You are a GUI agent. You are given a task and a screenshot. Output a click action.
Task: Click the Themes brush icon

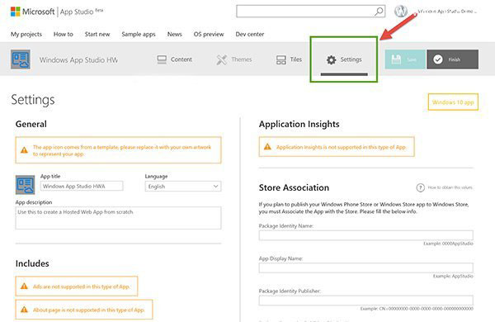[222, 59]
